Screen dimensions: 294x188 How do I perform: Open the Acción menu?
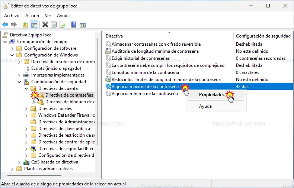32,16
